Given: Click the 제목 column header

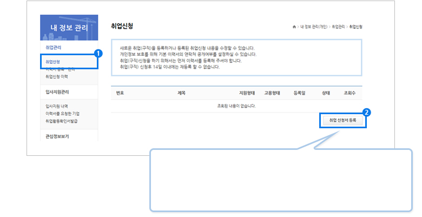Looking at the screenshot, I should click(x=181, y=93).
